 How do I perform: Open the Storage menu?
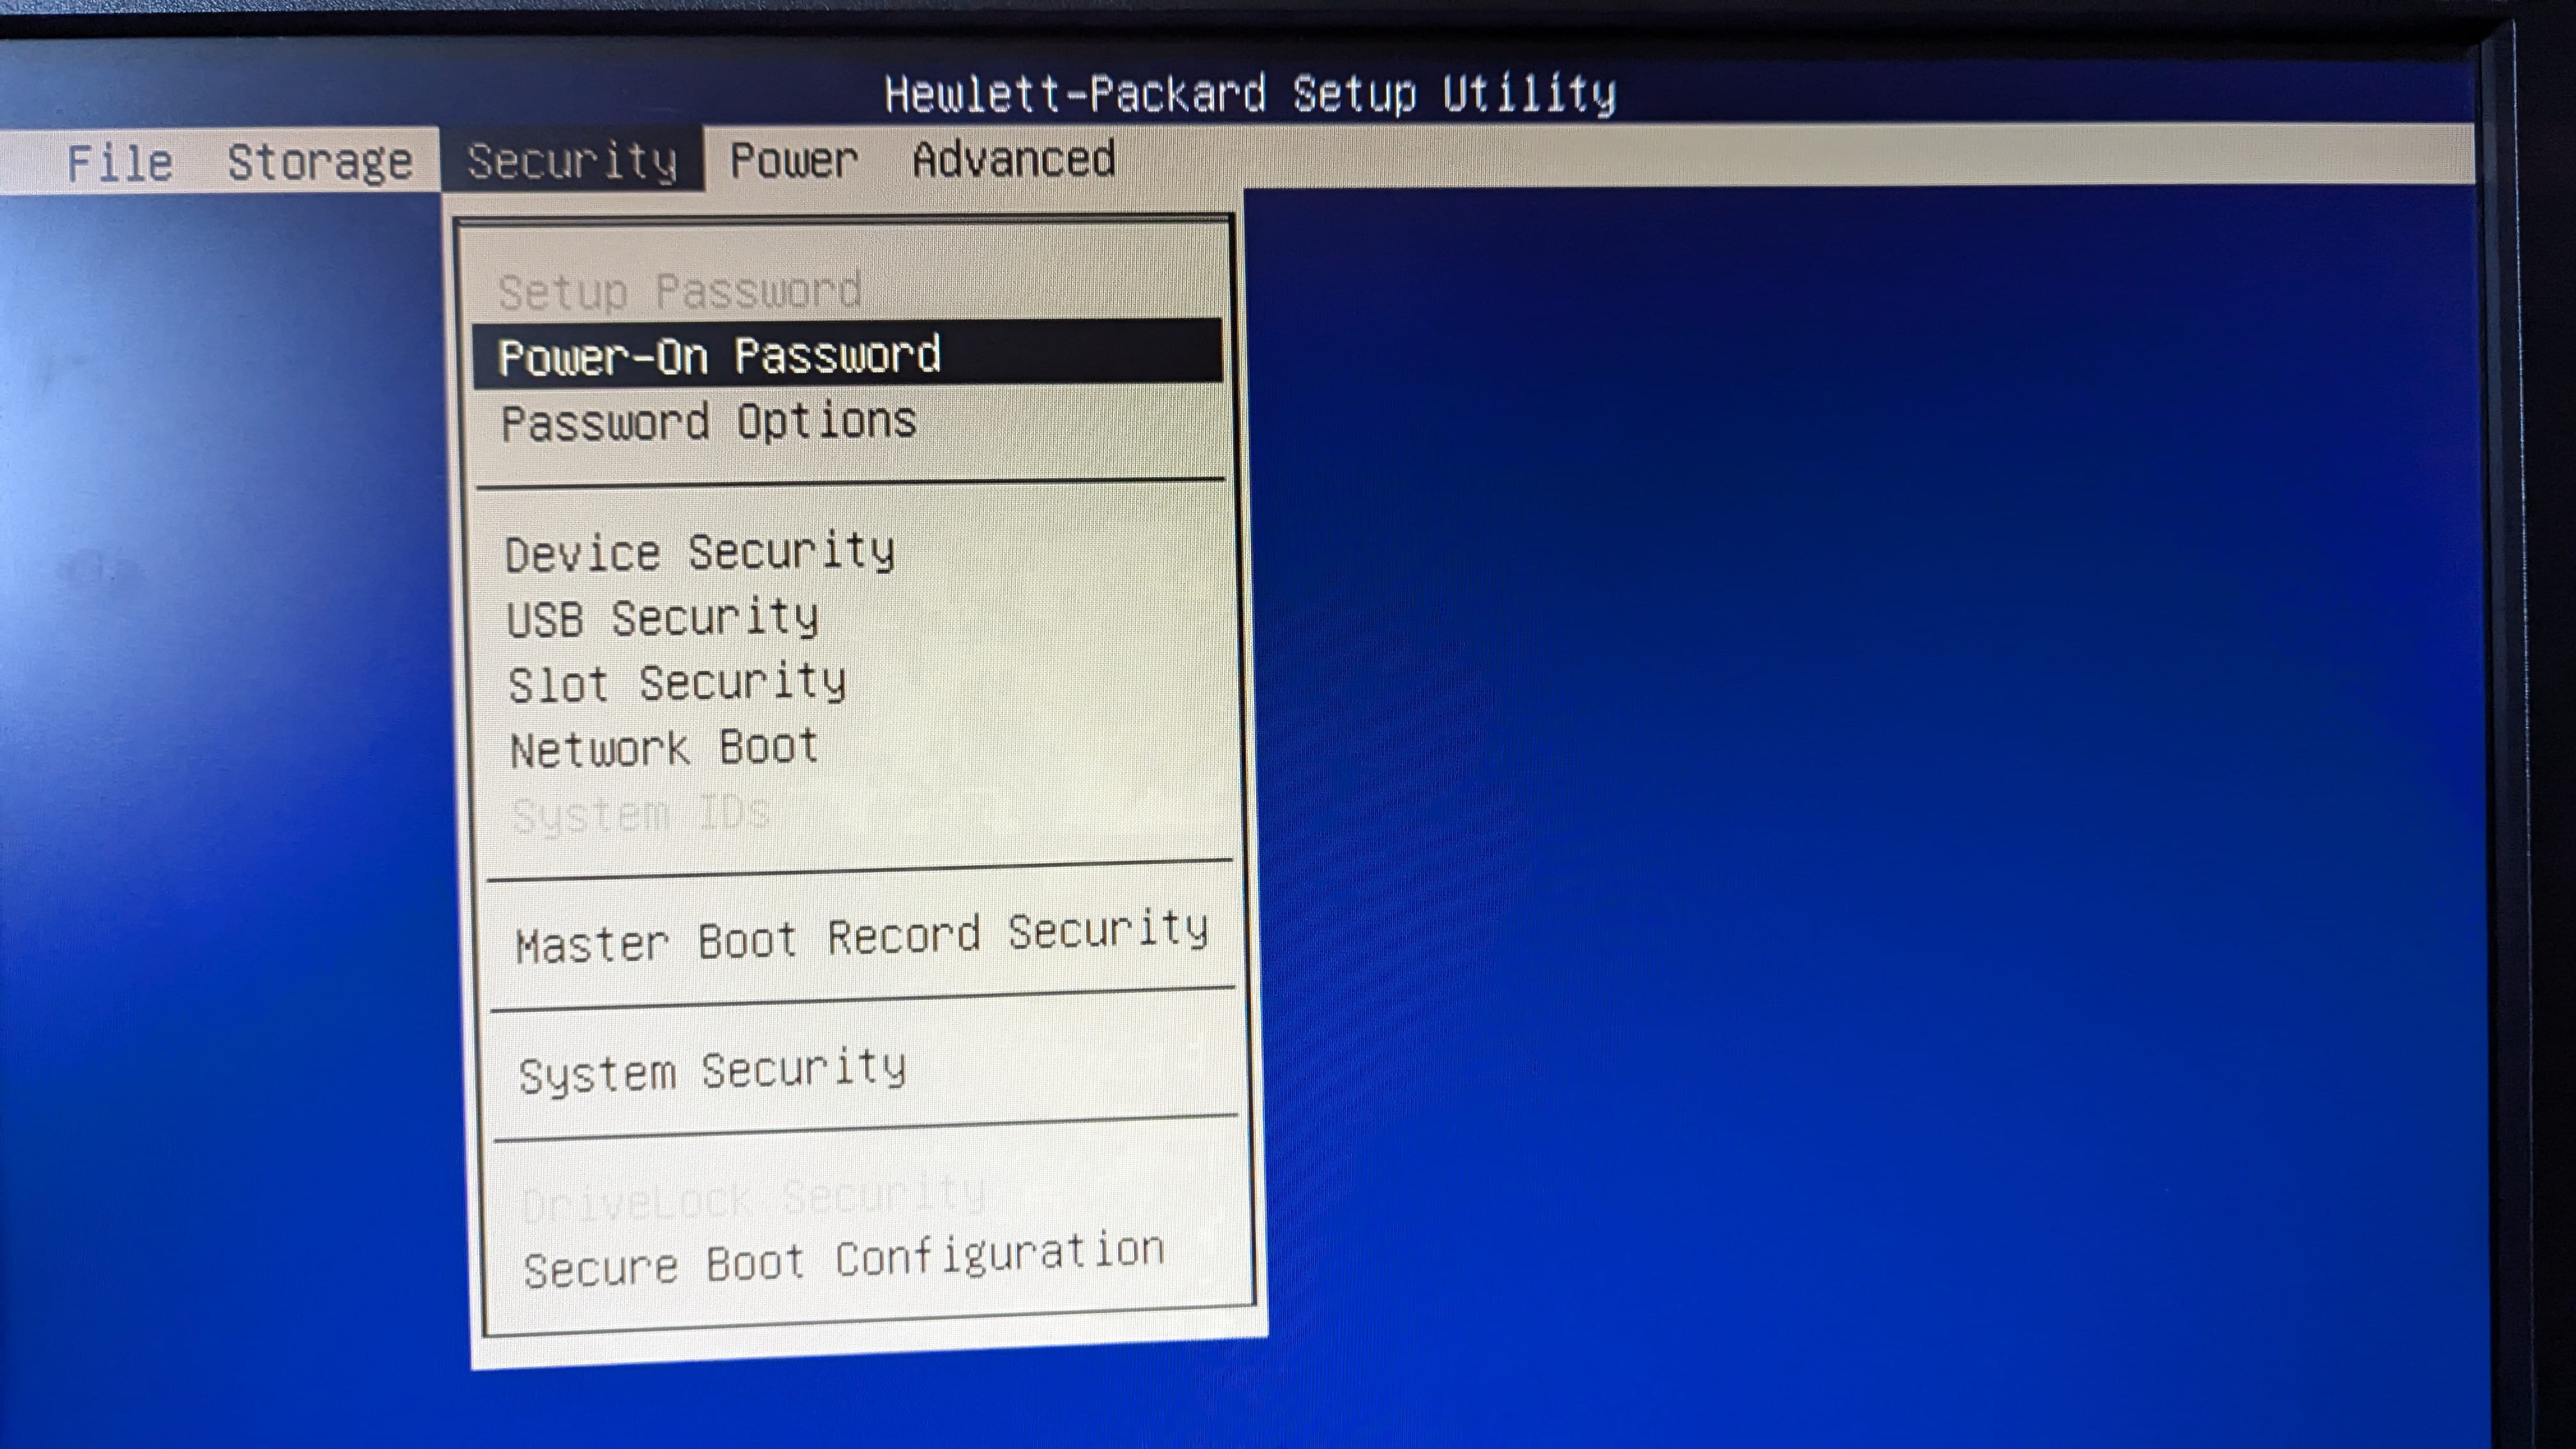(x=320, y=162)
